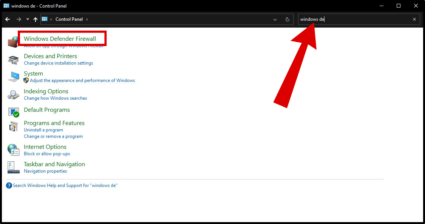425x224 pixels.
Task: Close the Control Panel window
Action: pyautogui.click(x=416, y=6)
